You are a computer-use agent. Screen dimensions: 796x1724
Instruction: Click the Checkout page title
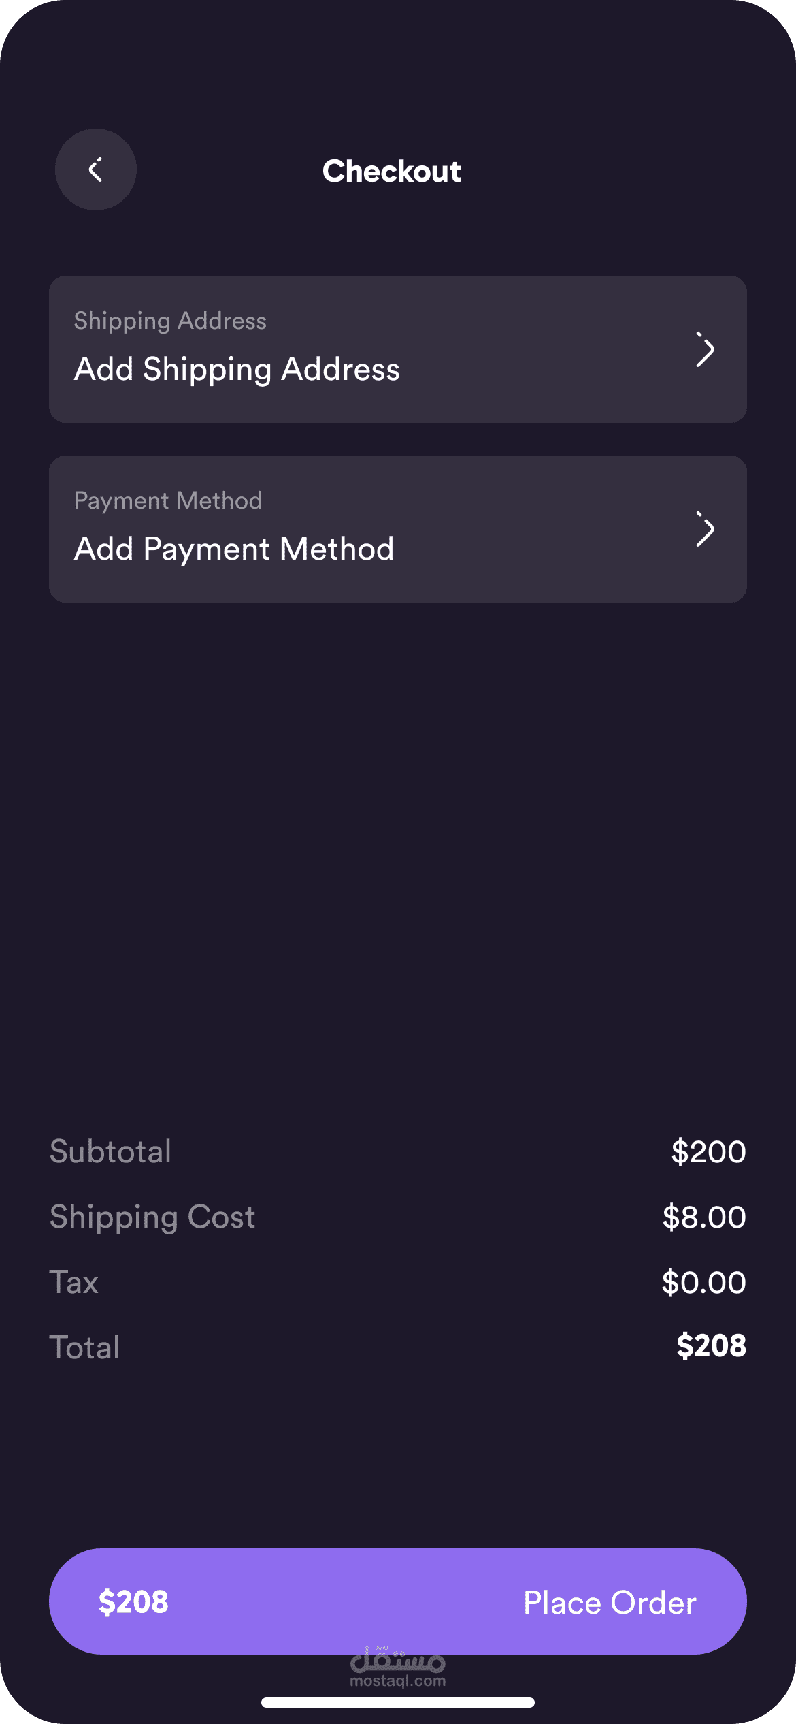click(391, 172)
